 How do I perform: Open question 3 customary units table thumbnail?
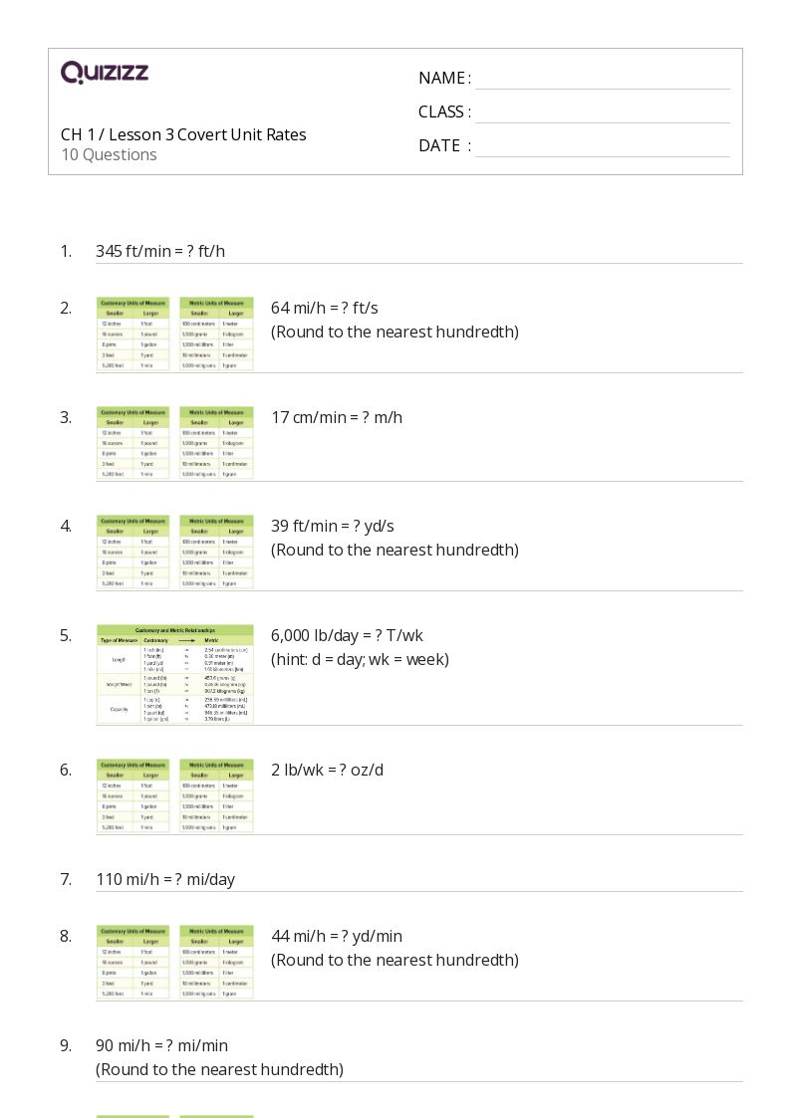(132, 443)
